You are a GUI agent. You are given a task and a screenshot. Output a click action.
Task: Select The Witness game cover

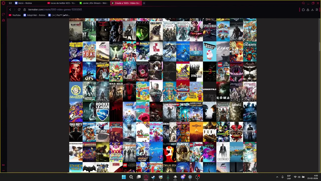coord(236,152)
